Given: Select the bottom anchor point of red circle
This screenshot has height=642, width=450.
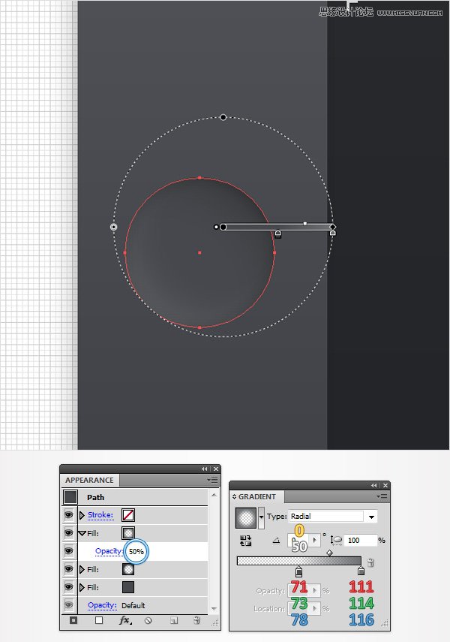Looking at the screenshot, I should 199,327.
